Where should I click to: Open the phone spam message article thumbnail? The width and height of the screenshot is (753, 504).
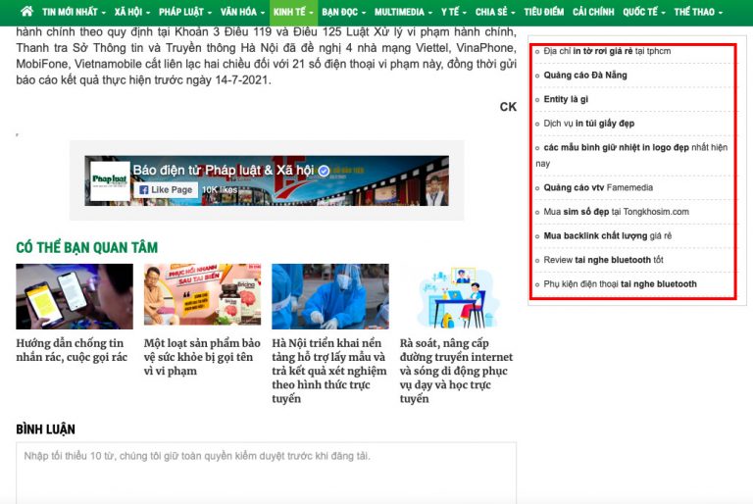click(75, 296)
